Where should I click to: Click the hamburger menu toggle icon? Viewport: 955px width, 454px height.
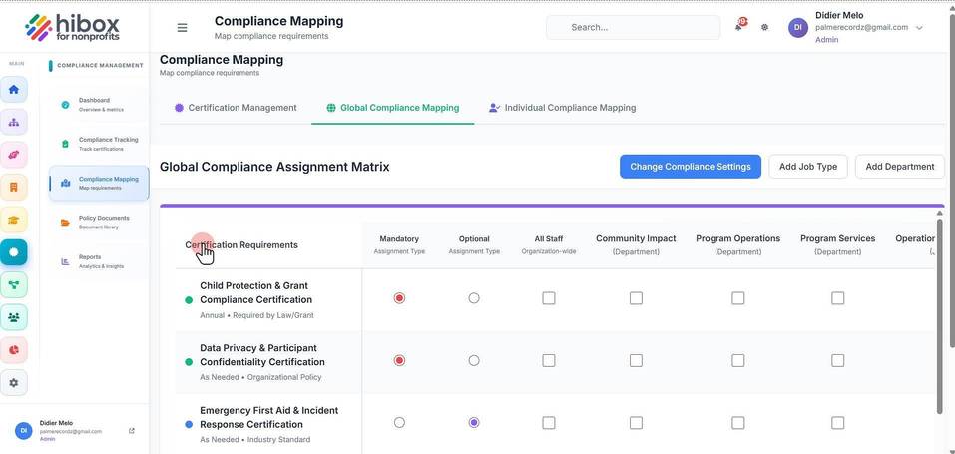tap(182, 27)
